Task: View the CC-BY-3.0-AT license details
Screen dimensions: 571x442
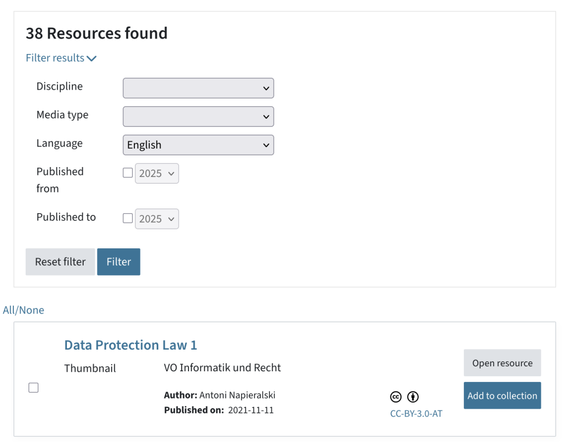Action: click(x=415, y=414)
